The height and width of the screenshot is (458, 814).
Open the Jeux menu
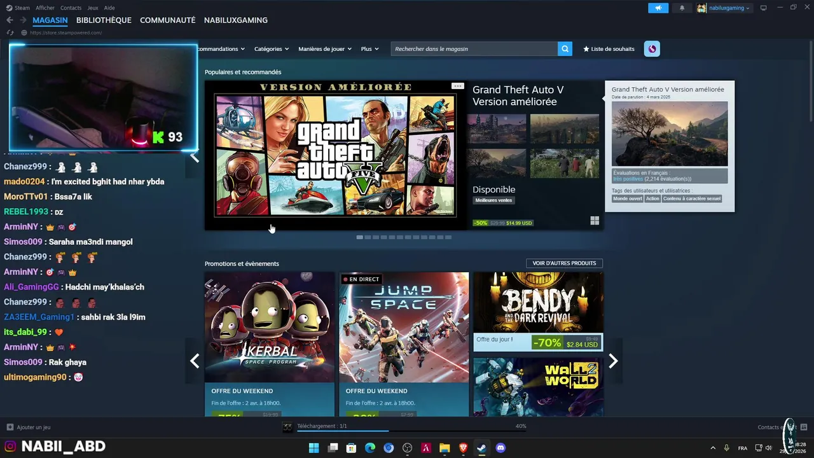pyautogui.click(x=93, y=8)
